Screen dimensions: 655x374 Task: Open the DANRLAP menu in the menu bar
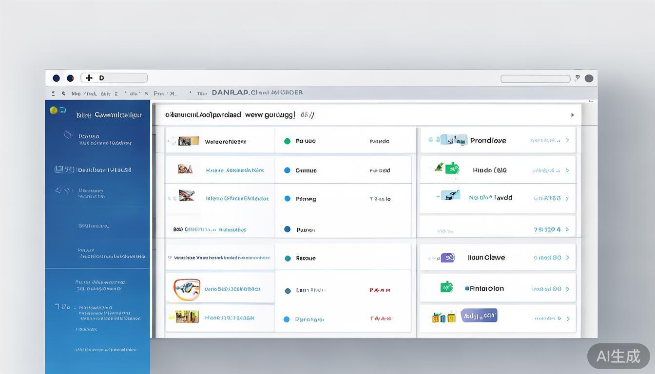231,93
